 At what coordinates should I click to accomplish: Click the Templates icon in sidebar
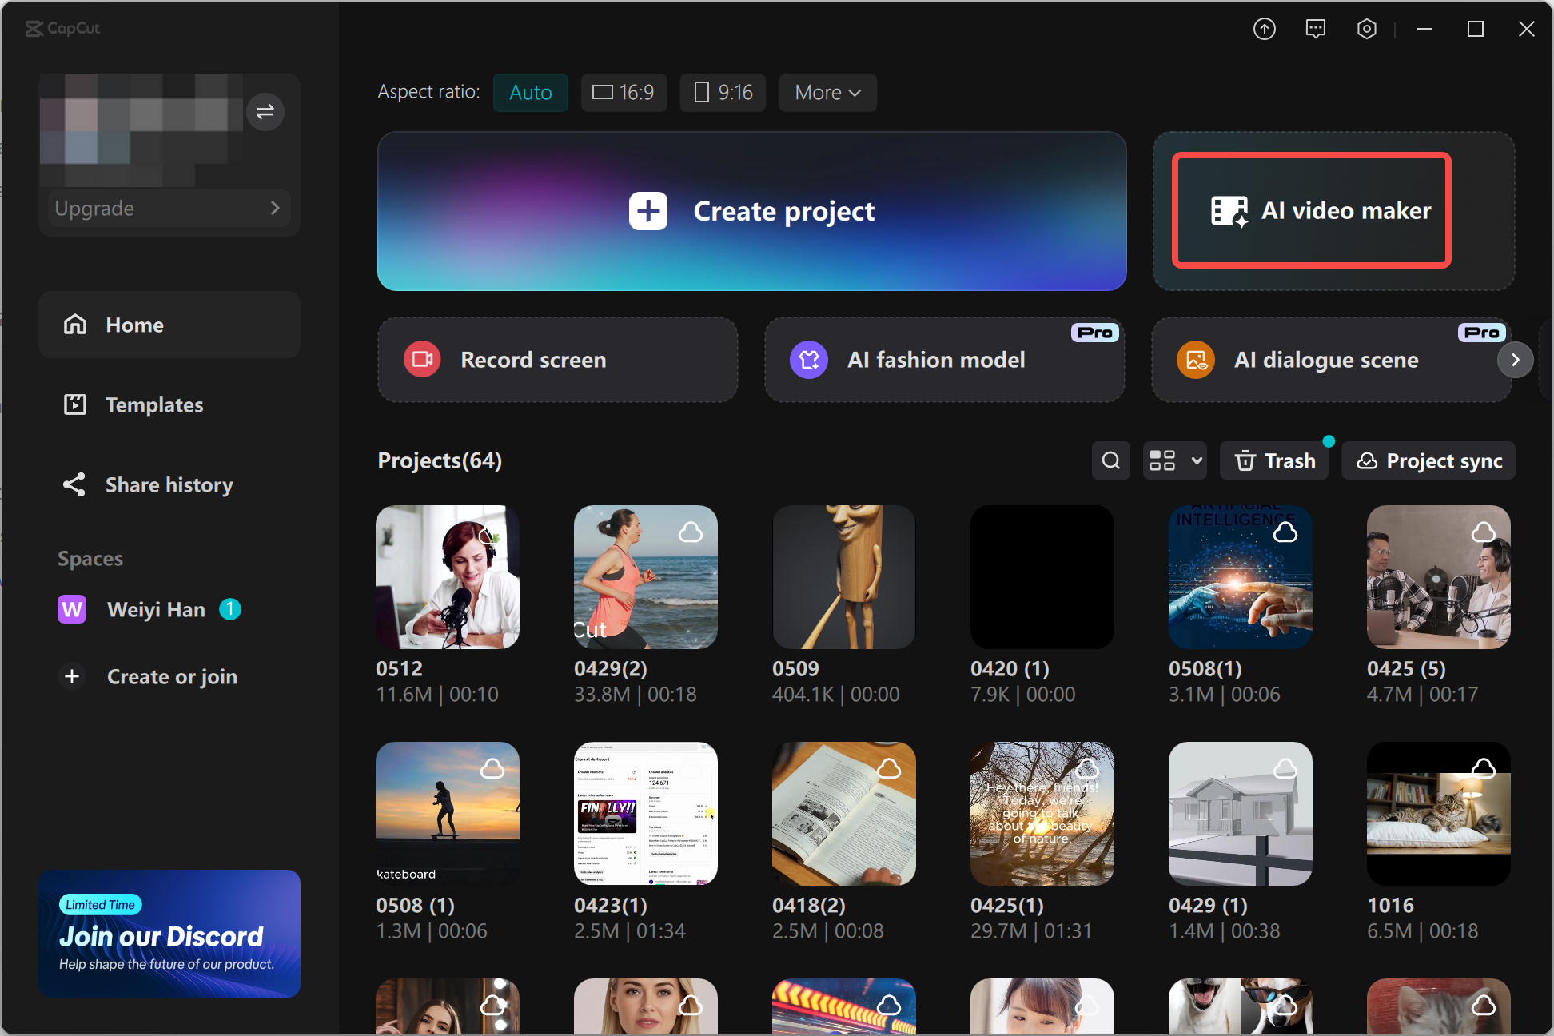[75, 404]
